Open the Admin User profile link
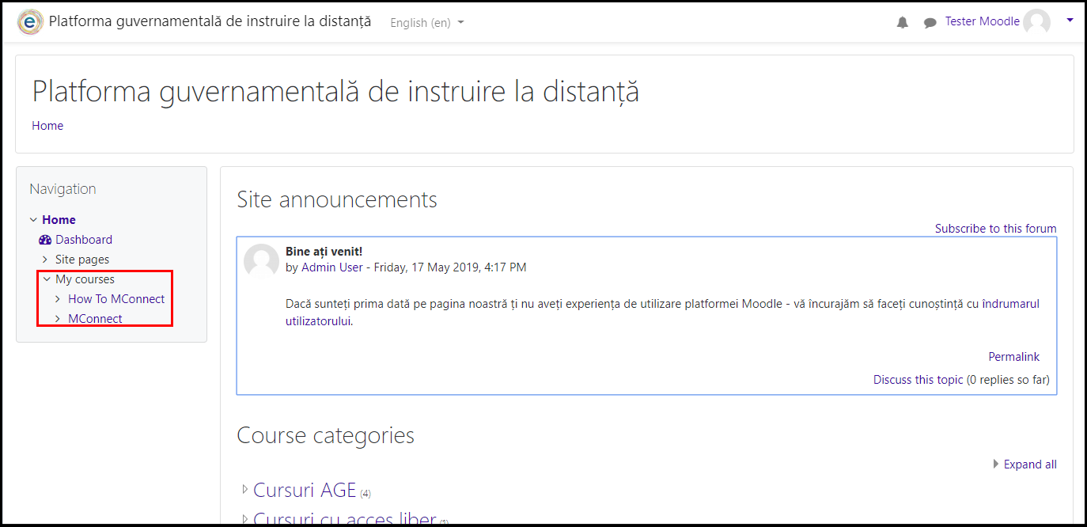Screen dimensions: 1087x527 (332, 267)
